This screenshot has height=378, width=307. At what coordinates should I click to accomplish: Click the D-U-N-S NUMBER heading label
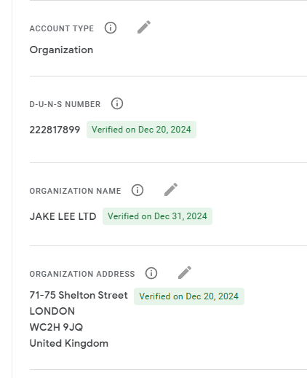(65, 104)
